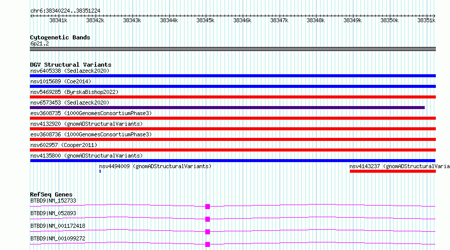
Task: Select the blue nsv4135800 variant bar
Action: click(233, 161)
